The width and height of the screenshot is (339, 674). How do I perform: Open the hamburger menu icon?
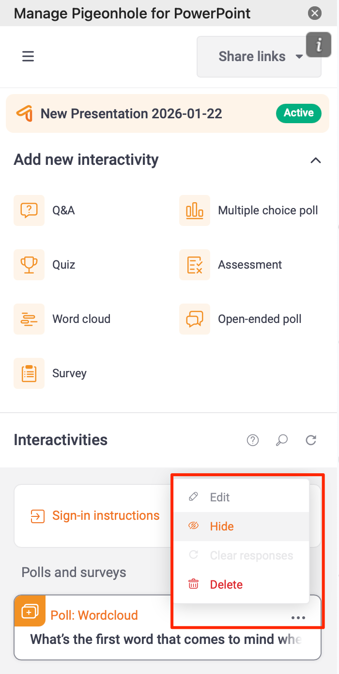[28, 57]
